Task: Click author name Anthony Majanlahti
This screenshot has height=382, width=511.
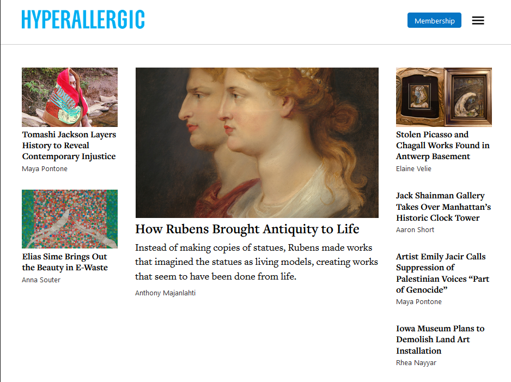Action: coord(165,293)
